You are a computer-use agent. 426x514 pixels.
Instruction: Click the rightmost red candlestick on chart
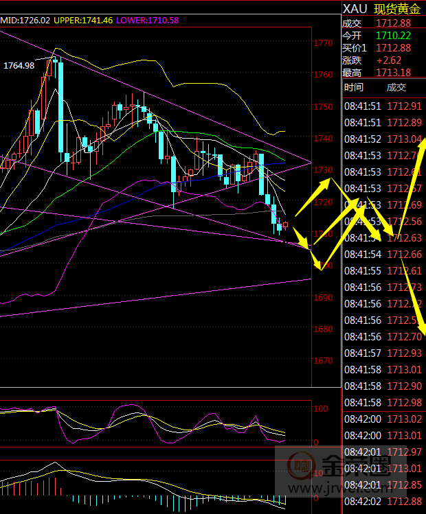tap(285, 225)
